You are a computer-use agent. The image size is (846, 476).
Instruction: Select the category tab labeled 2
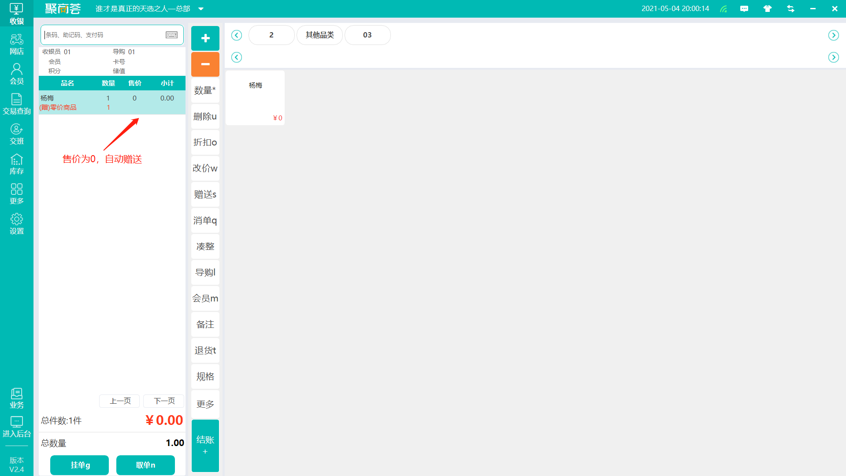271,35
